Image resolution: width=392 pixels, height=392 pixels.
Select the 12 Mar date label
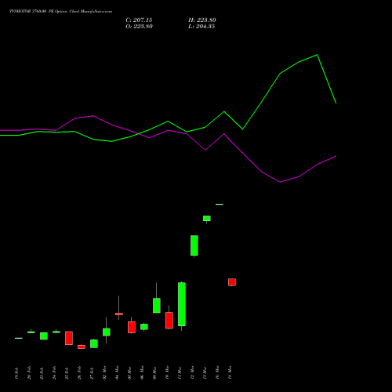192,372
